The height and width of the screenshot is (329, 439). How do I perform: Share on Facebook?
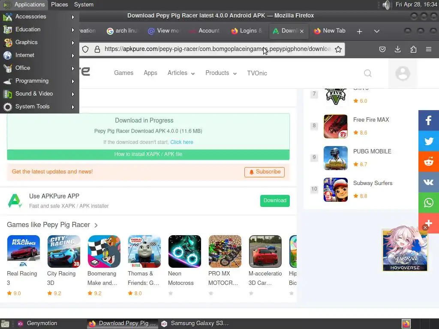(429, 120)
